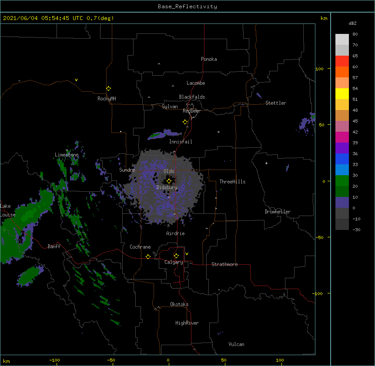Click the Blackfalds city label
Screen dimensions: 375x366
pyautogui.click(x=192, y=97)
